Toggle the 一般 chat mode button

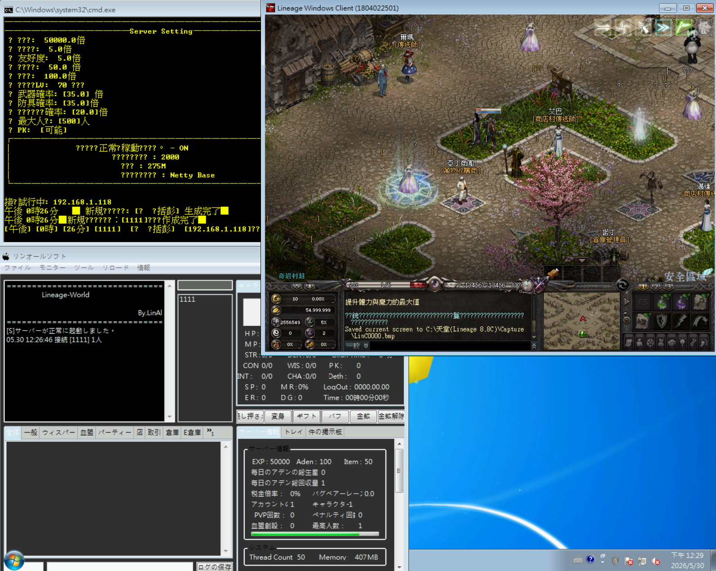[353, 346]
